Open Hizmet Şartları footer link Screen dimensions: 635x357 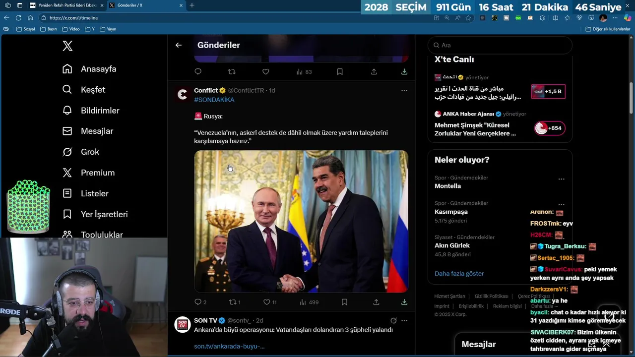tap(449, 297)
